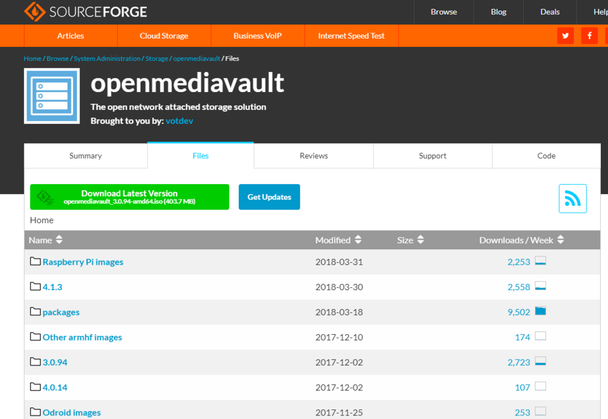Screen dimensions: 608x419
Task: Open download stats chart for 4.0.14
Action: 540,386
